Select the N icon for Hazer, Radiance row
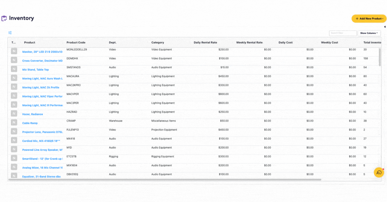Screen dimensions: 387x202 click(x=14, y=113)
